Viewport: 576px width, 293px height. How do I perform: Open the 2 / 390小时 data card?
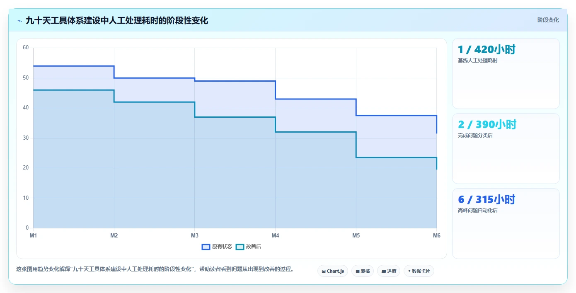coord(506,148)
